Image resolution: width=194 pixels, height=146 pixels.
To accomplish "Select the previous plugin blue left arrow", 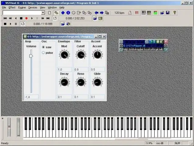I will 96,13.
